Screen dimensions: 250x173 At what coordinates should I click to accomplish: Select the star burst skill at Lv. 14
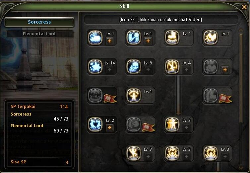click(95, 67)
